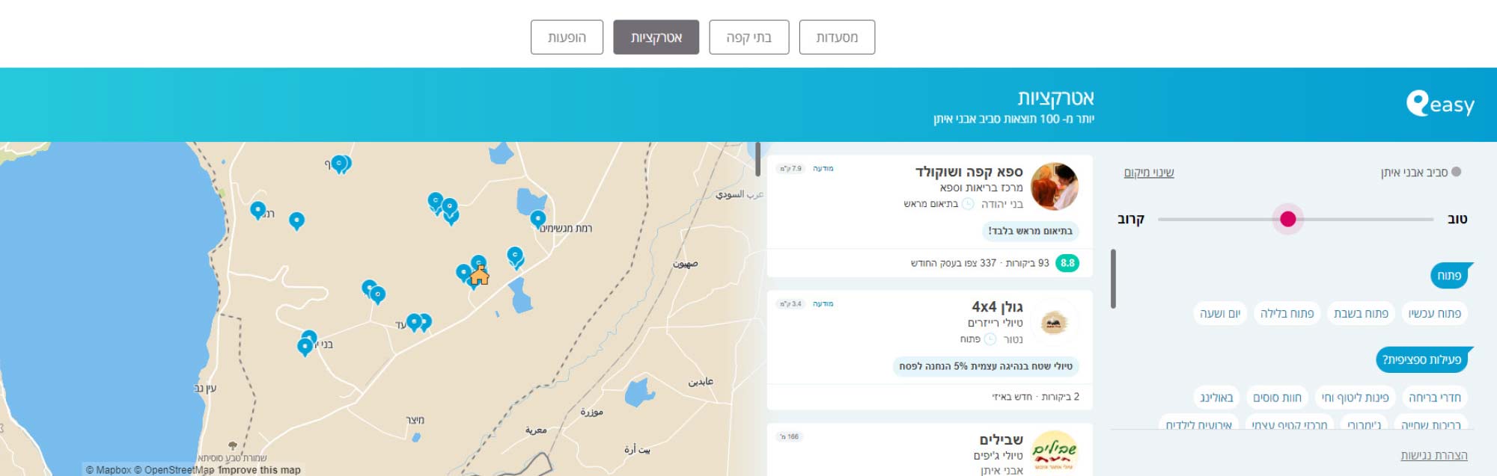Toggle the פתוח עכשיו filter chip
Viewport: 1497px width, 476px height.
(x=1434, y=313)
